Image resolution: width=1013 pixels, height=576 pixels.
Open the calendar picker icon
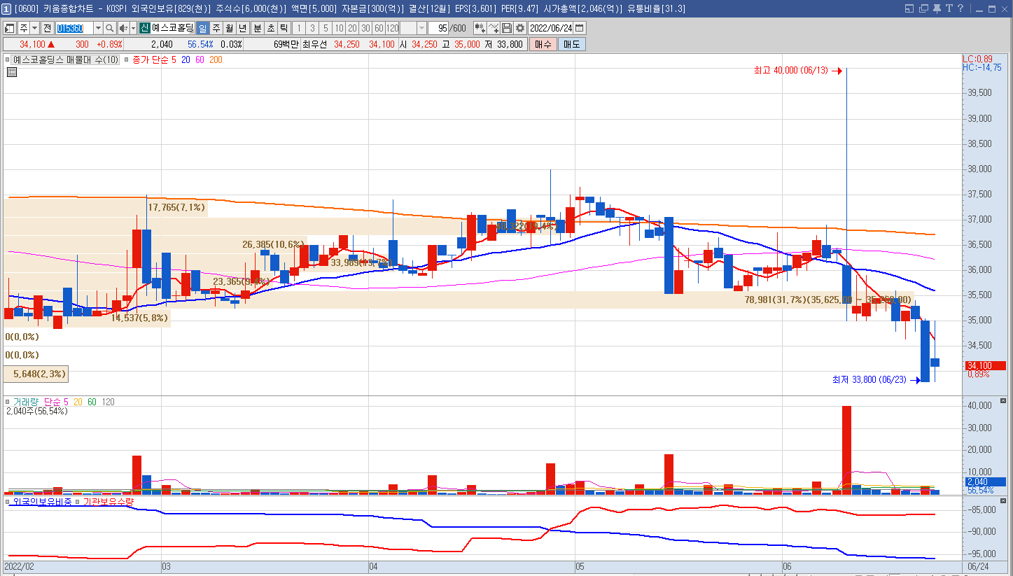point(580,28)
